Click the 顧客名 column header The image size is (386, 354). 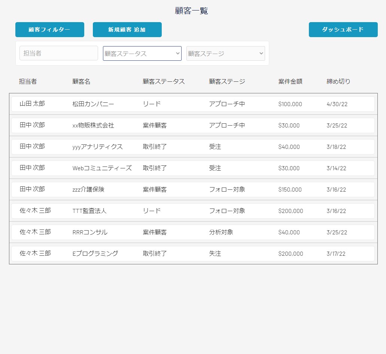pyautogui.click(x=81, y=81)
